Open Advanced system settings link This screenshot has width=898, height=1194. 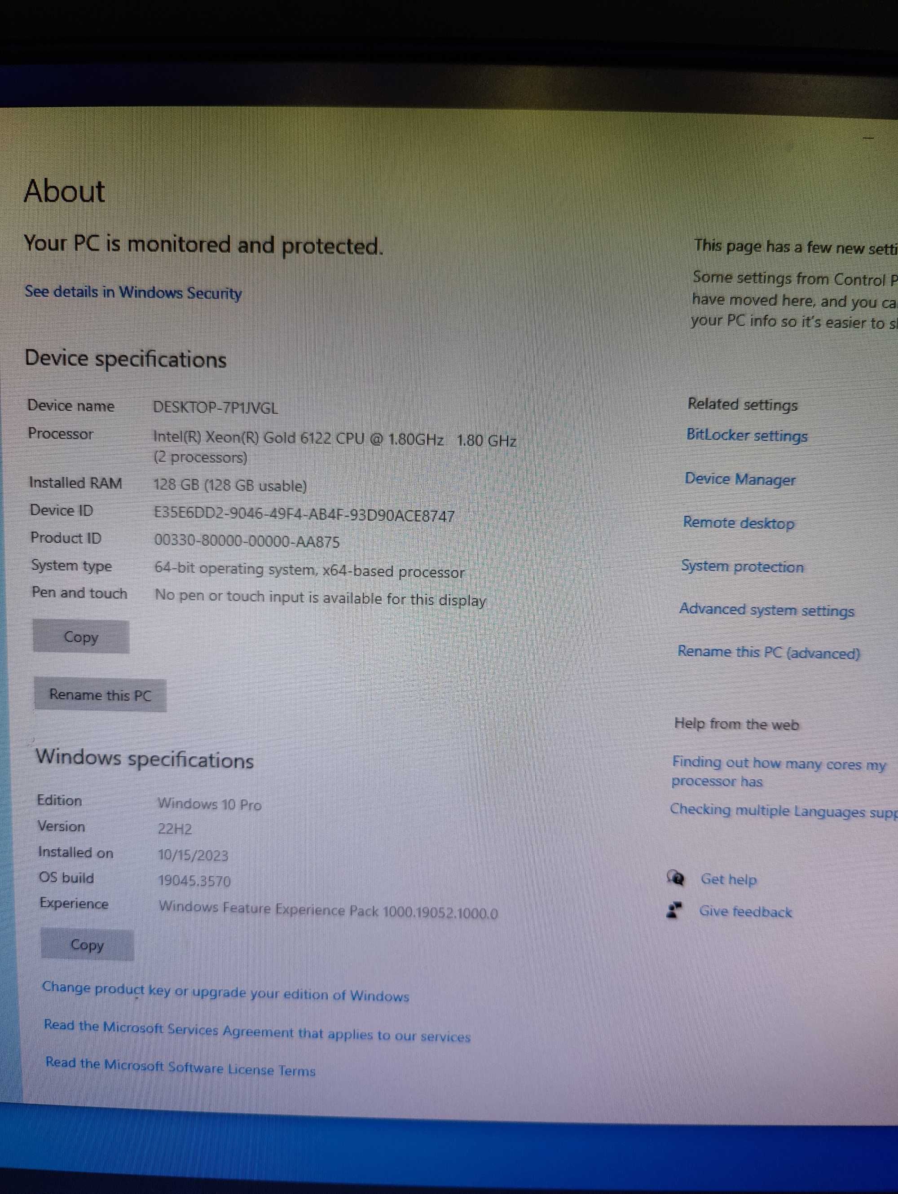click(x=766, y=610)
